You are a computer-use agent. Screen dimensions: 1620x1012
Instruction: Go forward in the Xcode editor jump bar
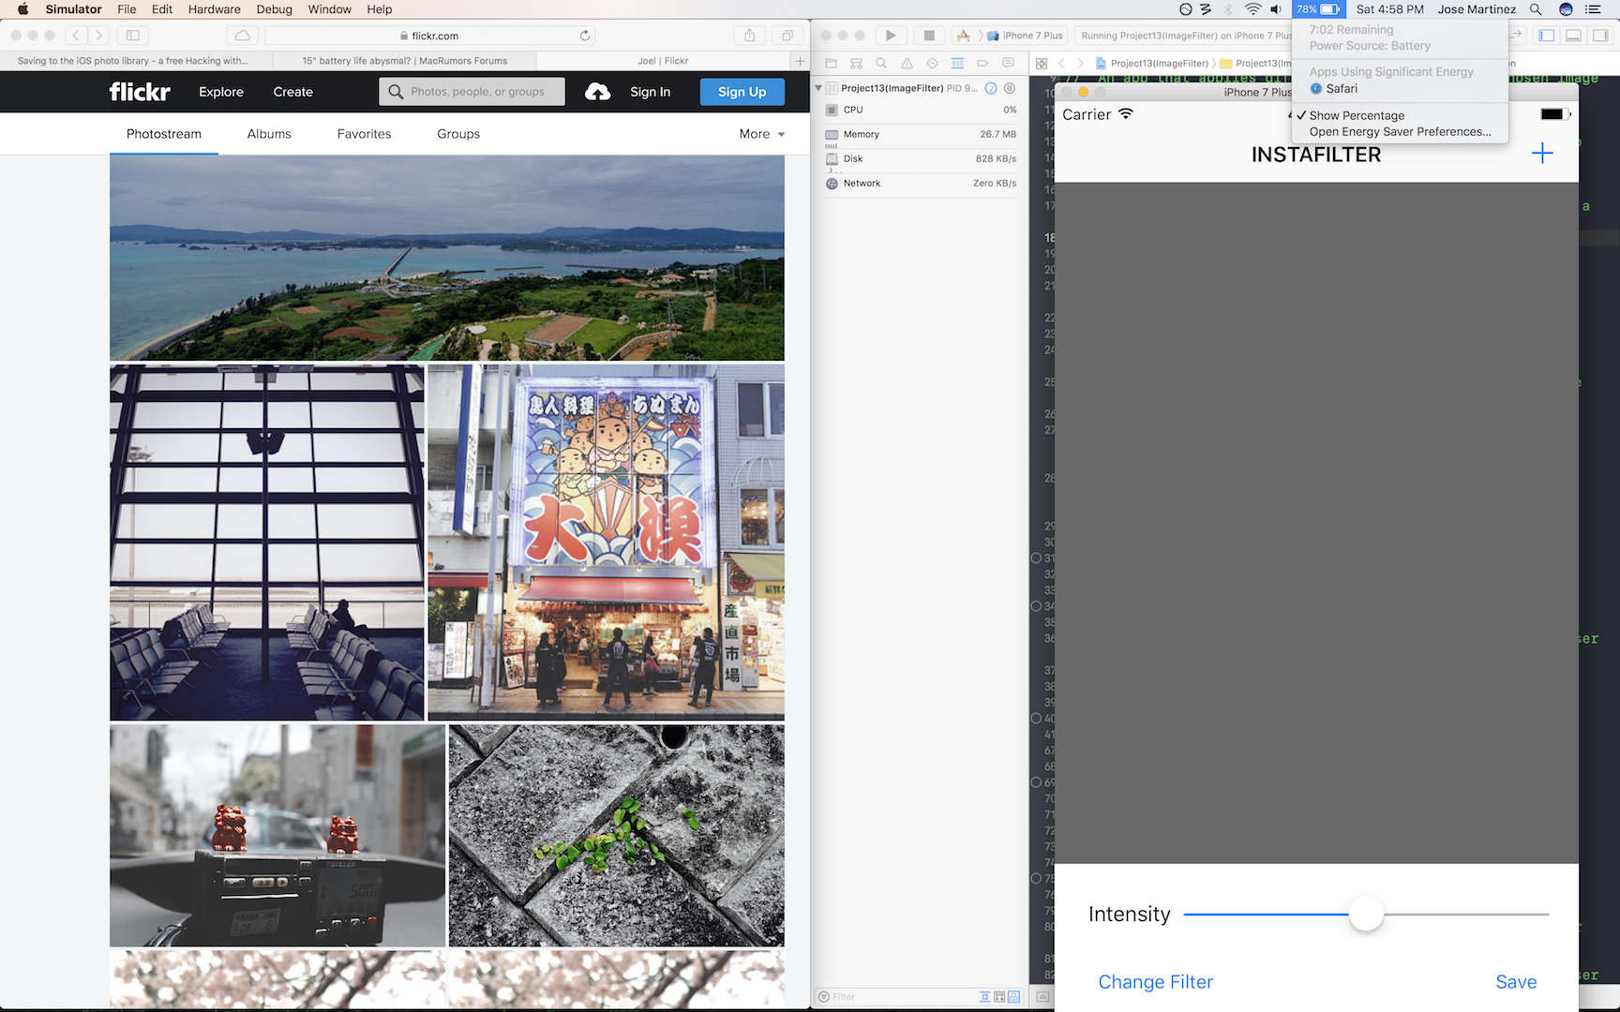click(x=1080, y=64)
